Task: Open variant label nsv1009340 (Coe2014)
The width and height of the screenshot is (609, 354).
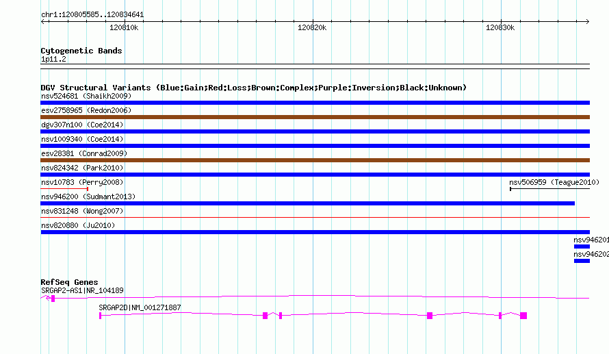Action: pyautogui.click(x=82, y=139)
